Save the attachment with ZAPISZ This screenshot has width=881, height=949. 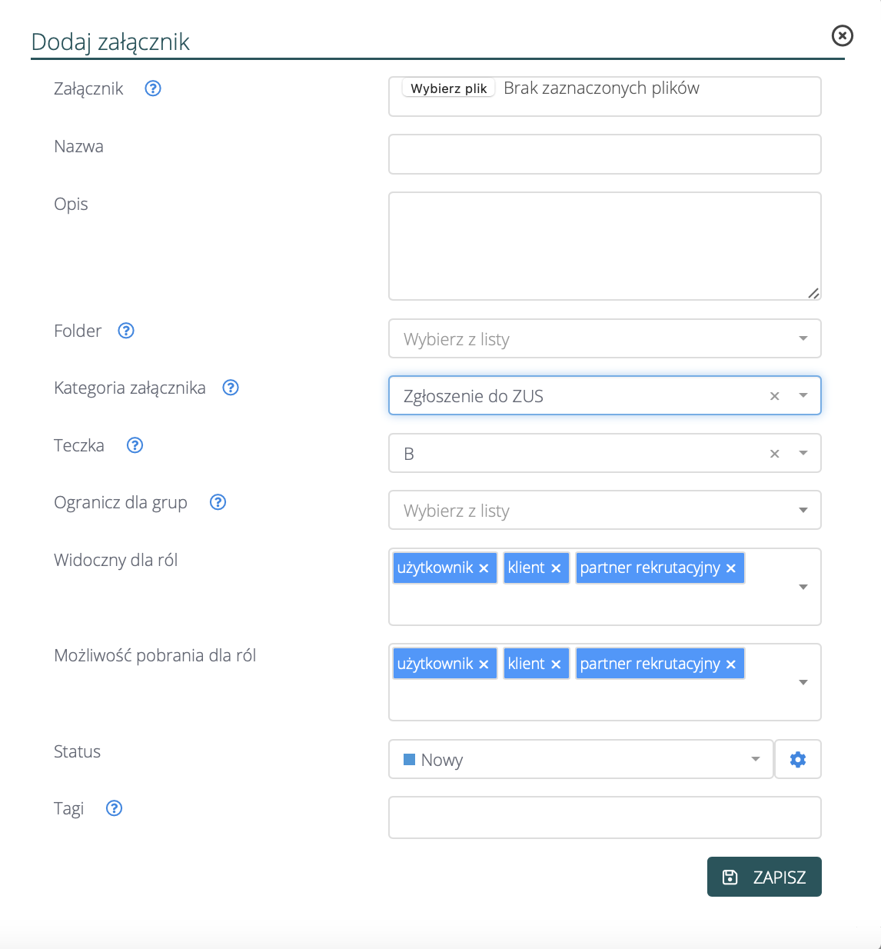[764, 877]
